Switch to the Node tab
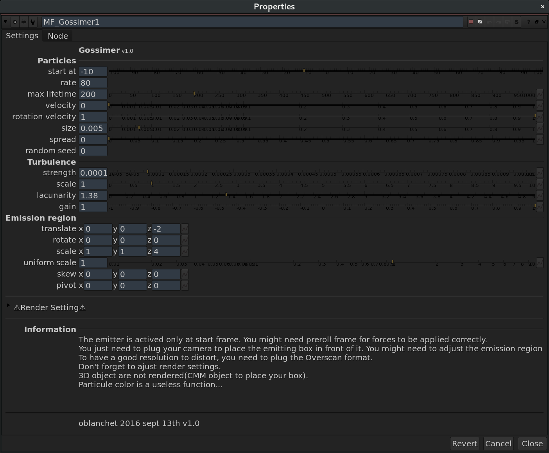 (x=57, y=36)
